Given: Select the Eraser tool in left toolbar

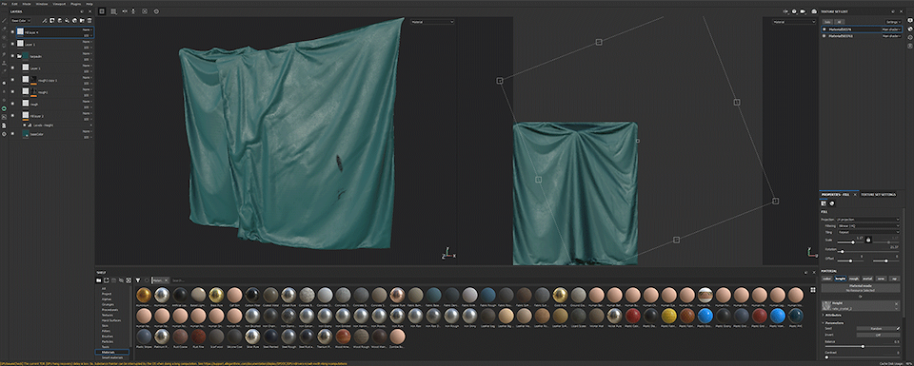Looking at the screenshot, I should tap(4, 29).
